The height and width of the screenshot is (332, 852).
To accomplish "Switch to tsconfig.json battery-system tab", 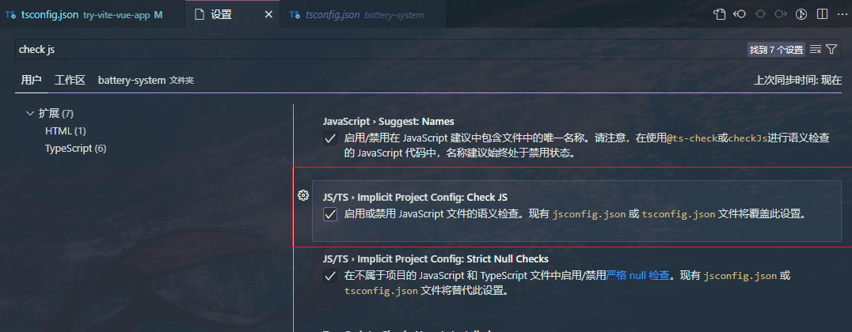I will point(363,15).
